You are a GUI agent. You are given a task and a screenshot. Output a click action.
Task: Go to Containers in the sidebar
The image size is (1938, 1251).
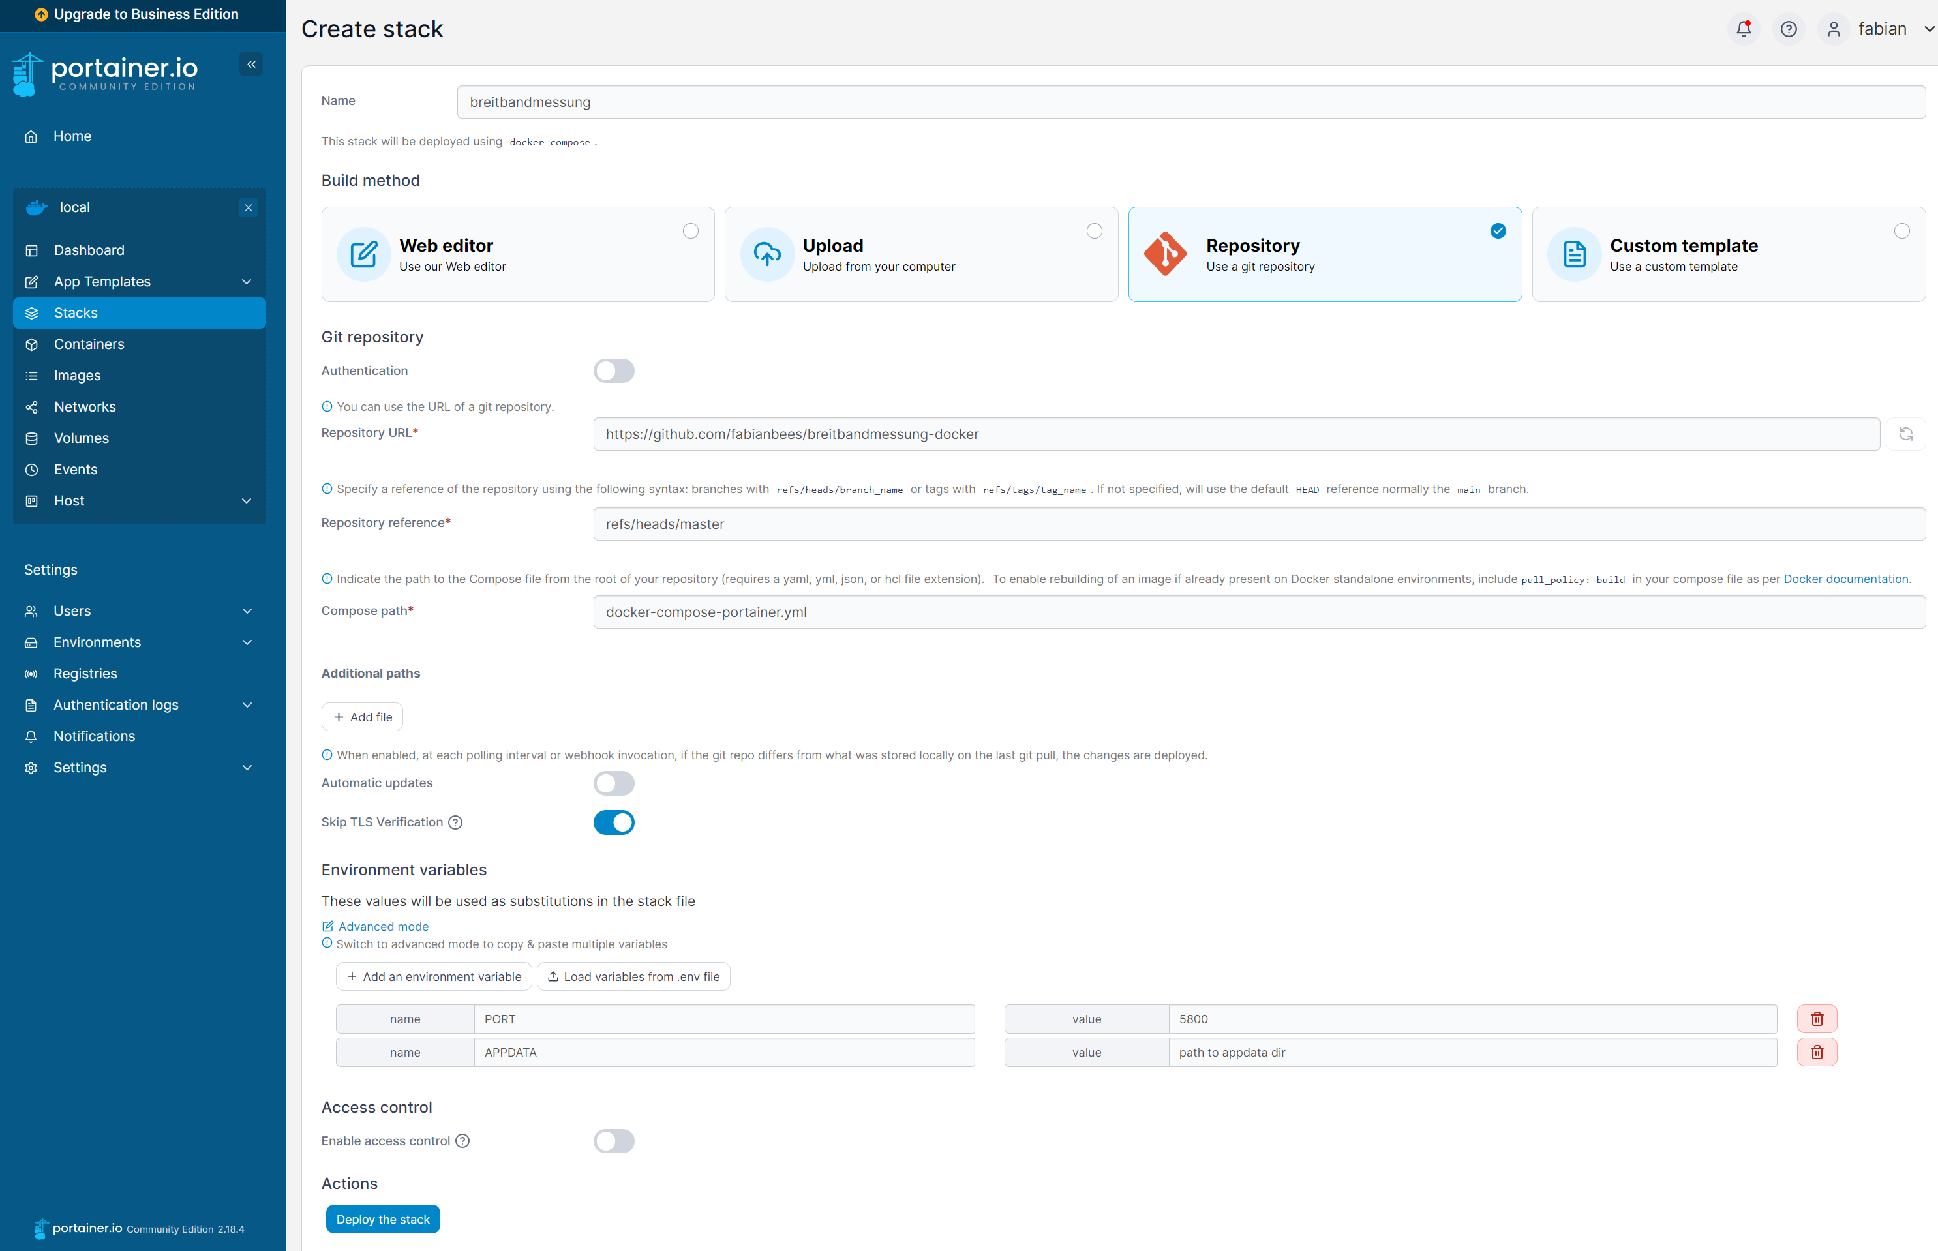[x=89, y=344]
